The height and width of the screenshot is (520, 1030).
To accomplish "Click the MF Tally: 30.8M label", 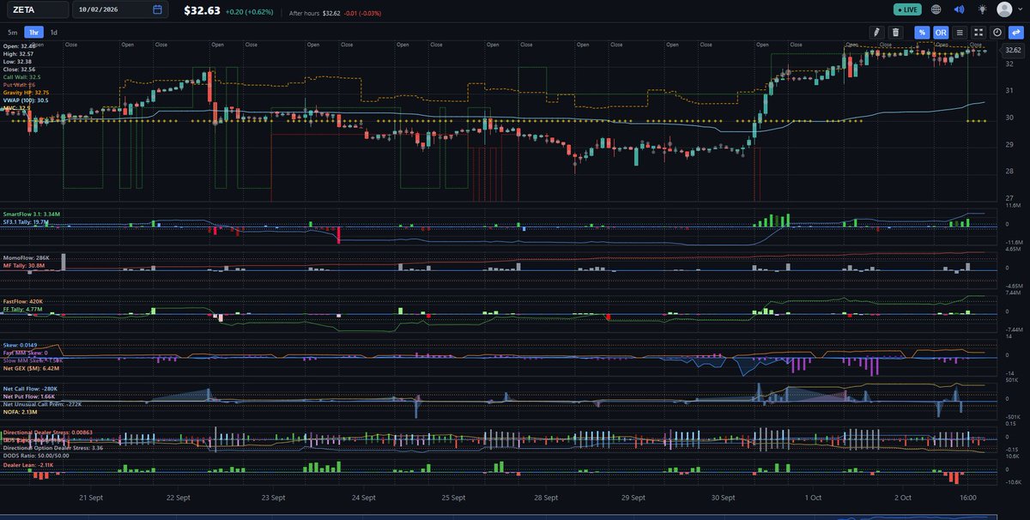I will (x=24, y=266).
